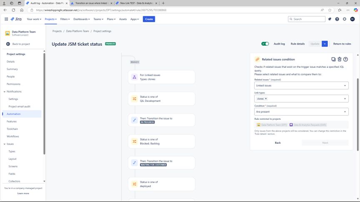360x202 pixels.
Task: Open the Copilot icon in browser toolbar
Action: (x=356, y=10)
